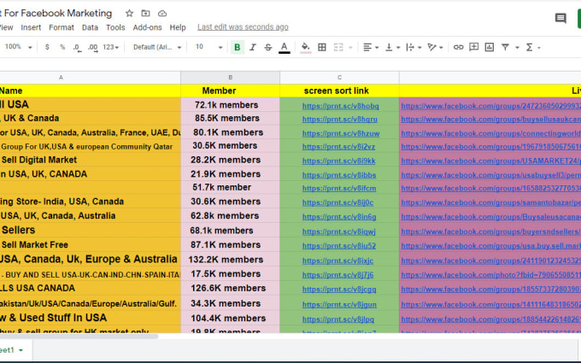Select column B header
The image size is (581, 363).
point(230,78)
